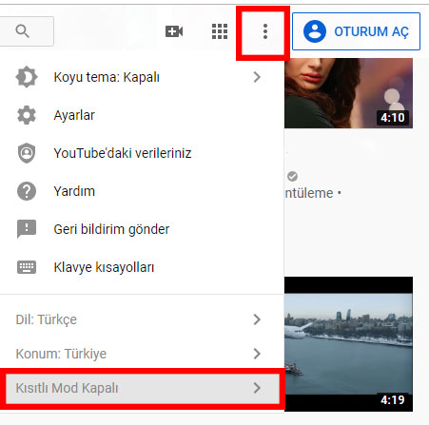Click the search magnifier icon
The image size is (429, 425).
tap(22, 31)
